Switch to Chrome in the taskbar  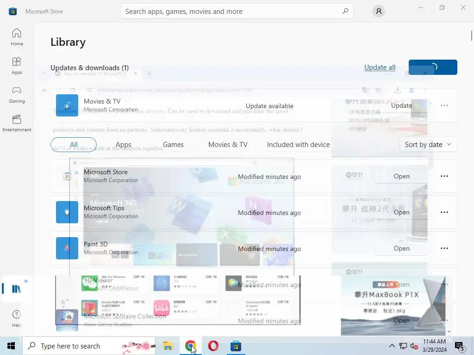(190, 346)
